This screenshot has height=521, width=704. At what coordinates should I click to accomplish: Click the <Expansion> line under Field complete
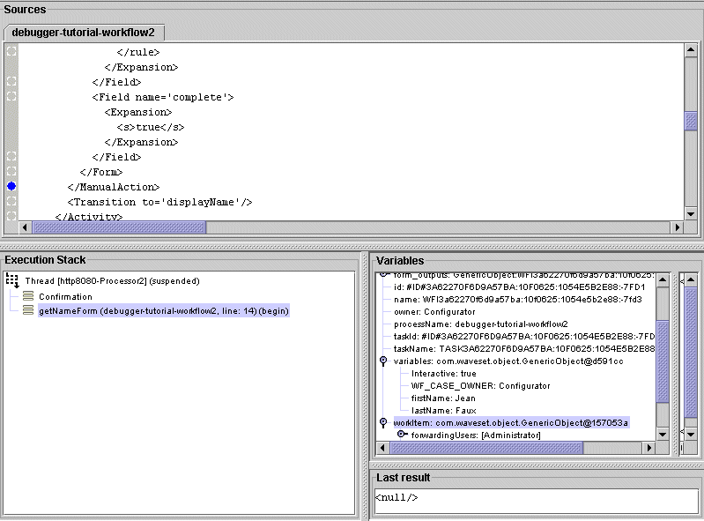[138, 112]
